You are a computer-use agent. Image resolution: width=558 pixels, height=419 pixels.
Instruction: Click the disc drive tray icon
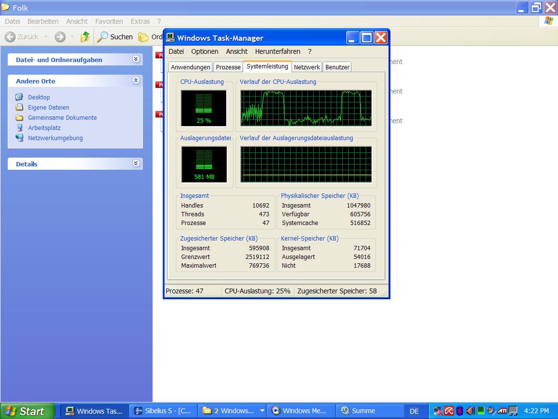point(492,411)
